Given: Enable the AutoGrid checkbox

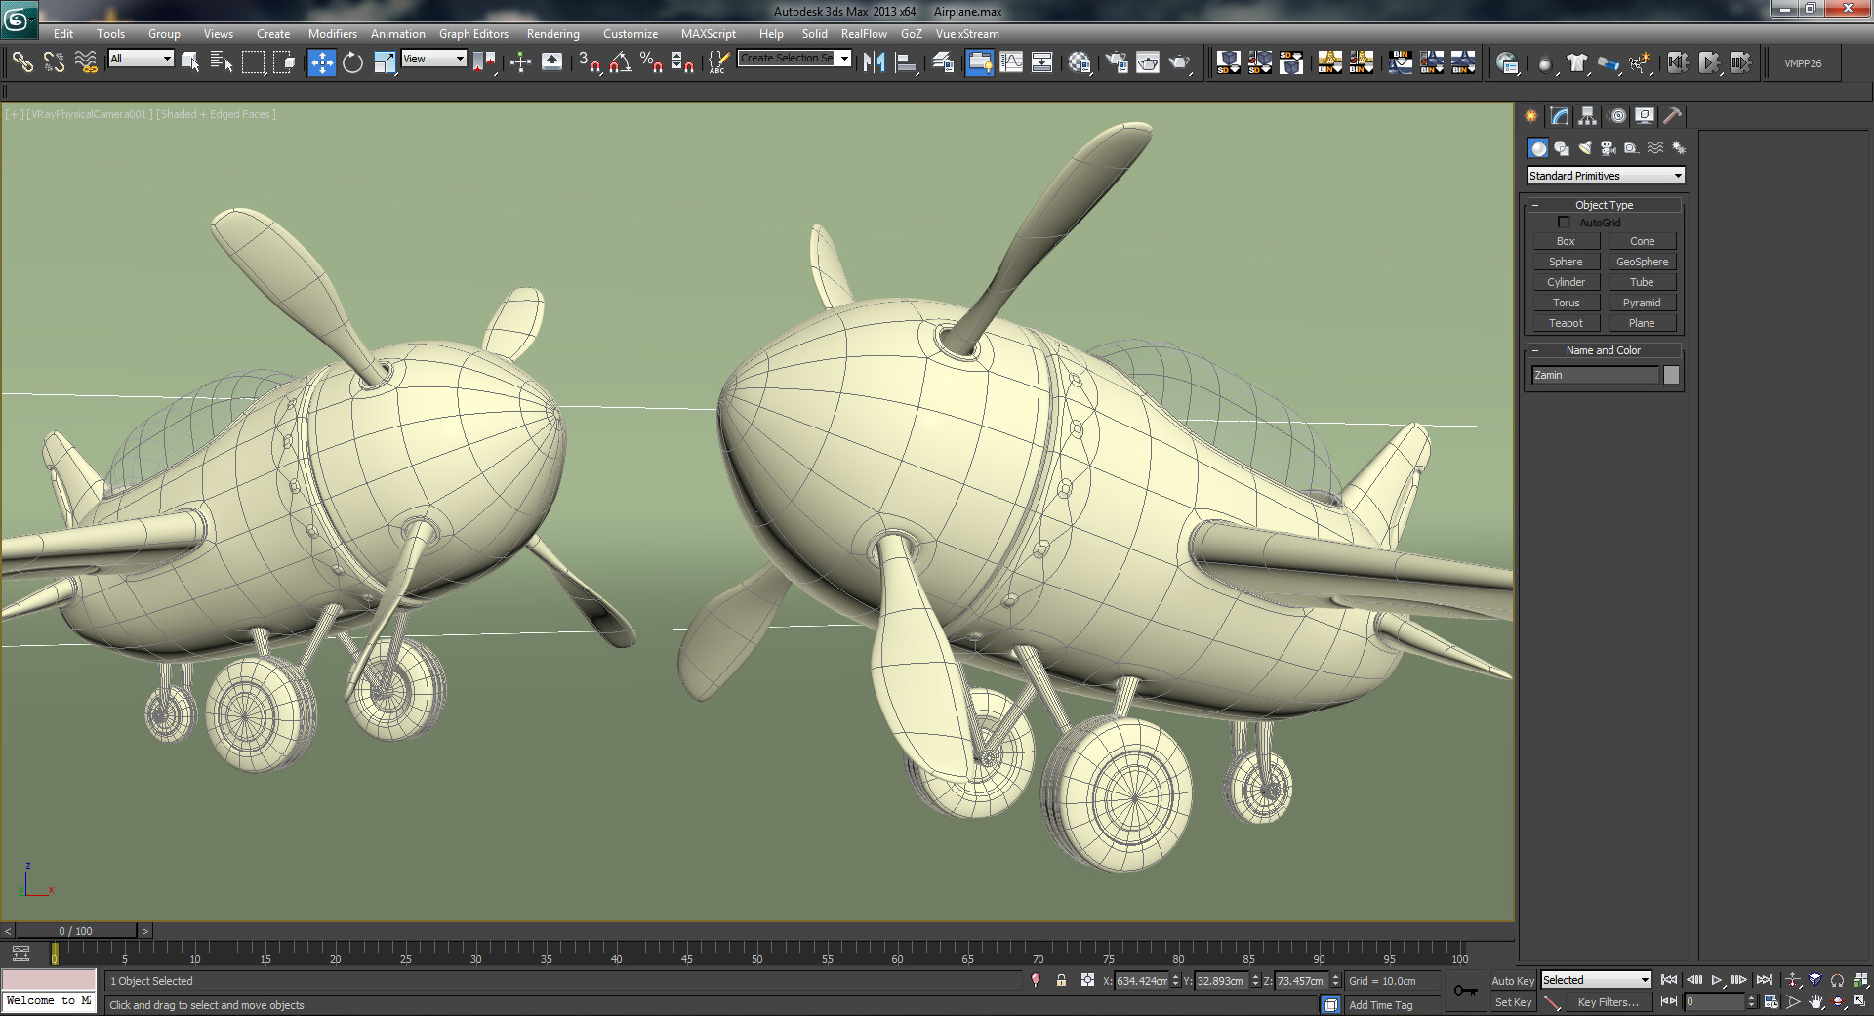Looking at the screenshot, I should (1564, 223).
